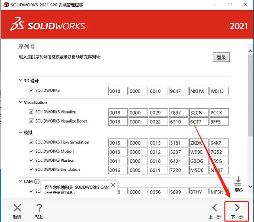Click Motion serial field W99D
This screenshot has height=222, width=254.
click(199, 152)
